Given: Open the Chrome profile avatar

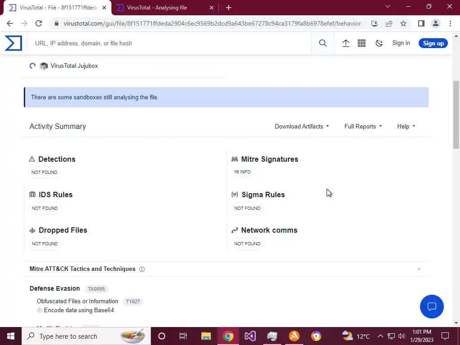Looking at the screenshot, I should coord(436,23).
